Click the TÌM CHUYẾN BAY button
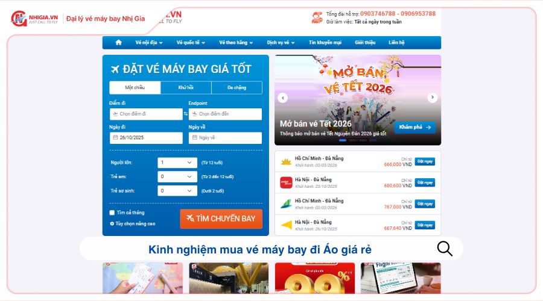 tap(221, 219)
